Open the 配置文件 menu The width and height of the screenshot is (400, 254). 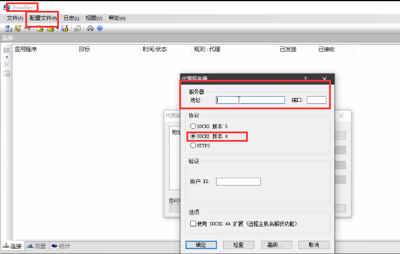coord(43,19)
